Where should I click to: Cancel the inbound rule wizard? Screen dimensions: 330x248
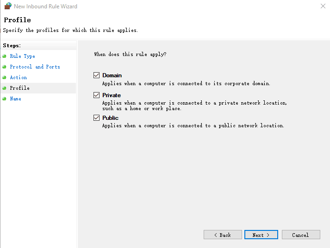(301, 235)
